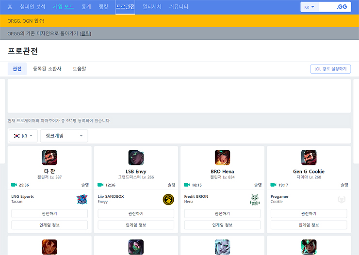Switch to the 관전 tab

17,69
